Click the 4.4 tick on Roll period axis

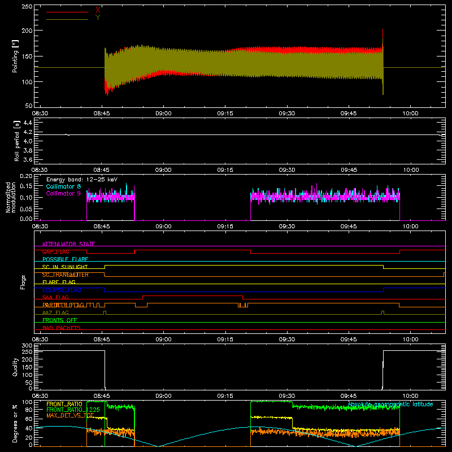point(28,123)
